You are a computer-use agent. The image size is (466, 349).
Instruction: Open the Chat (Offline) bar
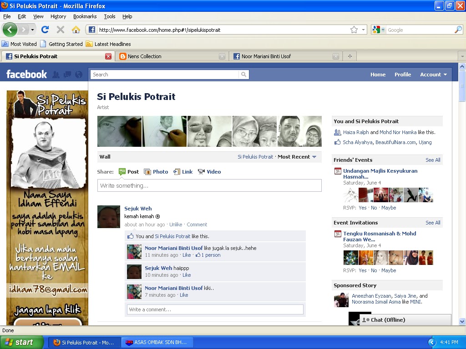click(405, 320)
